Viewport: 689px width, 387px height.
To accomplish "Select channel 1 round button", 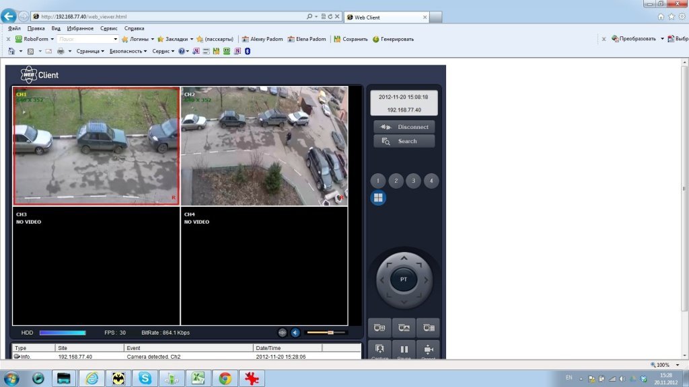I will (x=378, y=181).
